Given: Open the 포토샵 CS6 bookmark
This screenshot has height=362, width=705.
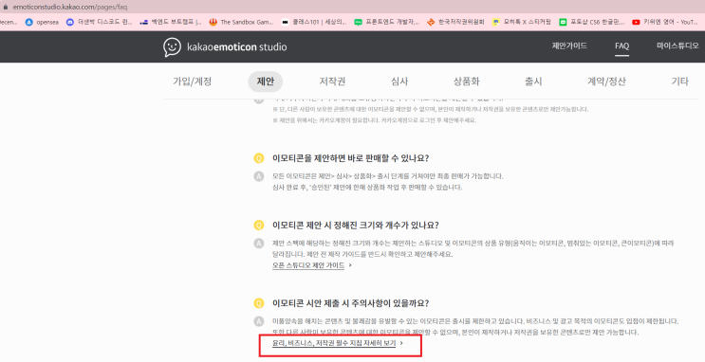Looking at the screenshot, I should [x=591, y=22].
